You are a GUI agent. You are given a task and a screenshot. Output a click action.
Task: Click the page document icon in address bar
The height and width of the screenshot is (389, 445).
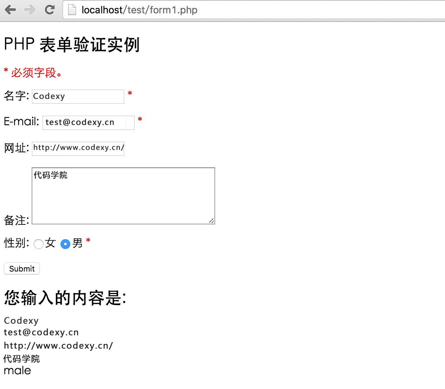(72, 10)
